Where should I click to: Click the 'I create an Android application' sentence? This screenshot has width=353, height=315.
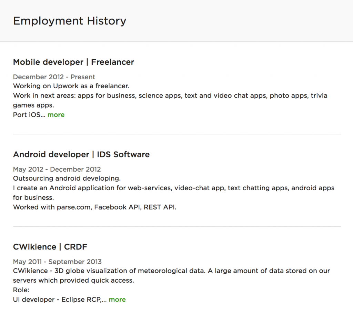click(x=173, y=188)
